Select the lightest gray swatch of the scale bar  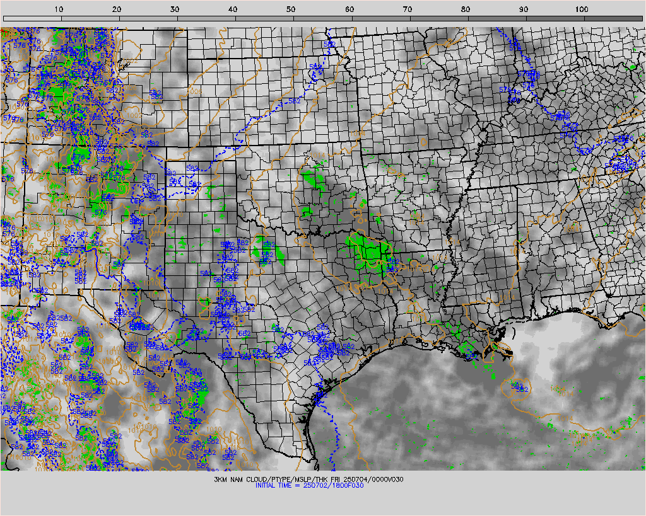click(x=33, y=18)
